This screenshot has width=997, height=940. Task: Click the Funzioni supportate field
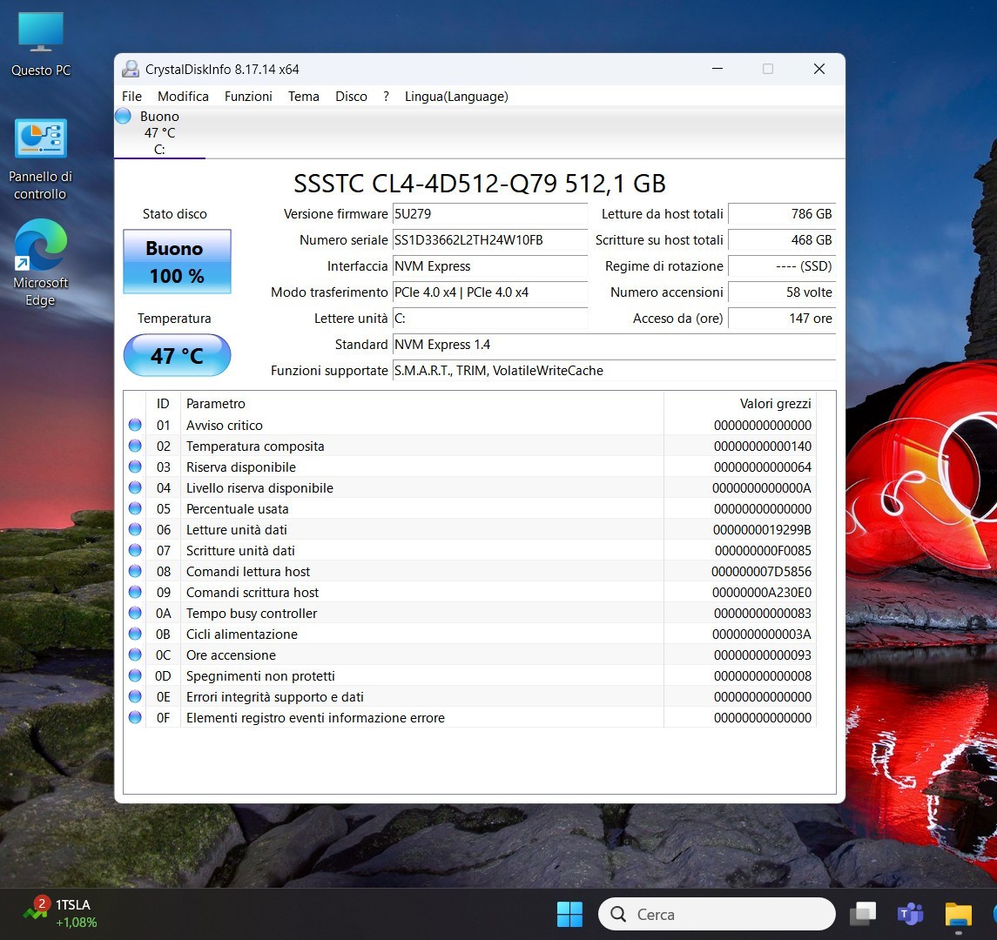tap(614, 370)
